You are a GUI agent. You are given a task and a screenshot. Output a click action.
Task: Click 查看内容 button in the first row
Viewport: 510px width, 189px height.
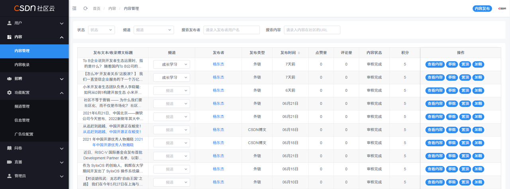[435, 64]
